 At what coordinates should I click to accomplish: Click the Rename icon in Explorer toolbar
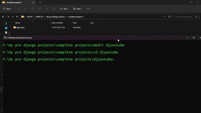[40, 9]
